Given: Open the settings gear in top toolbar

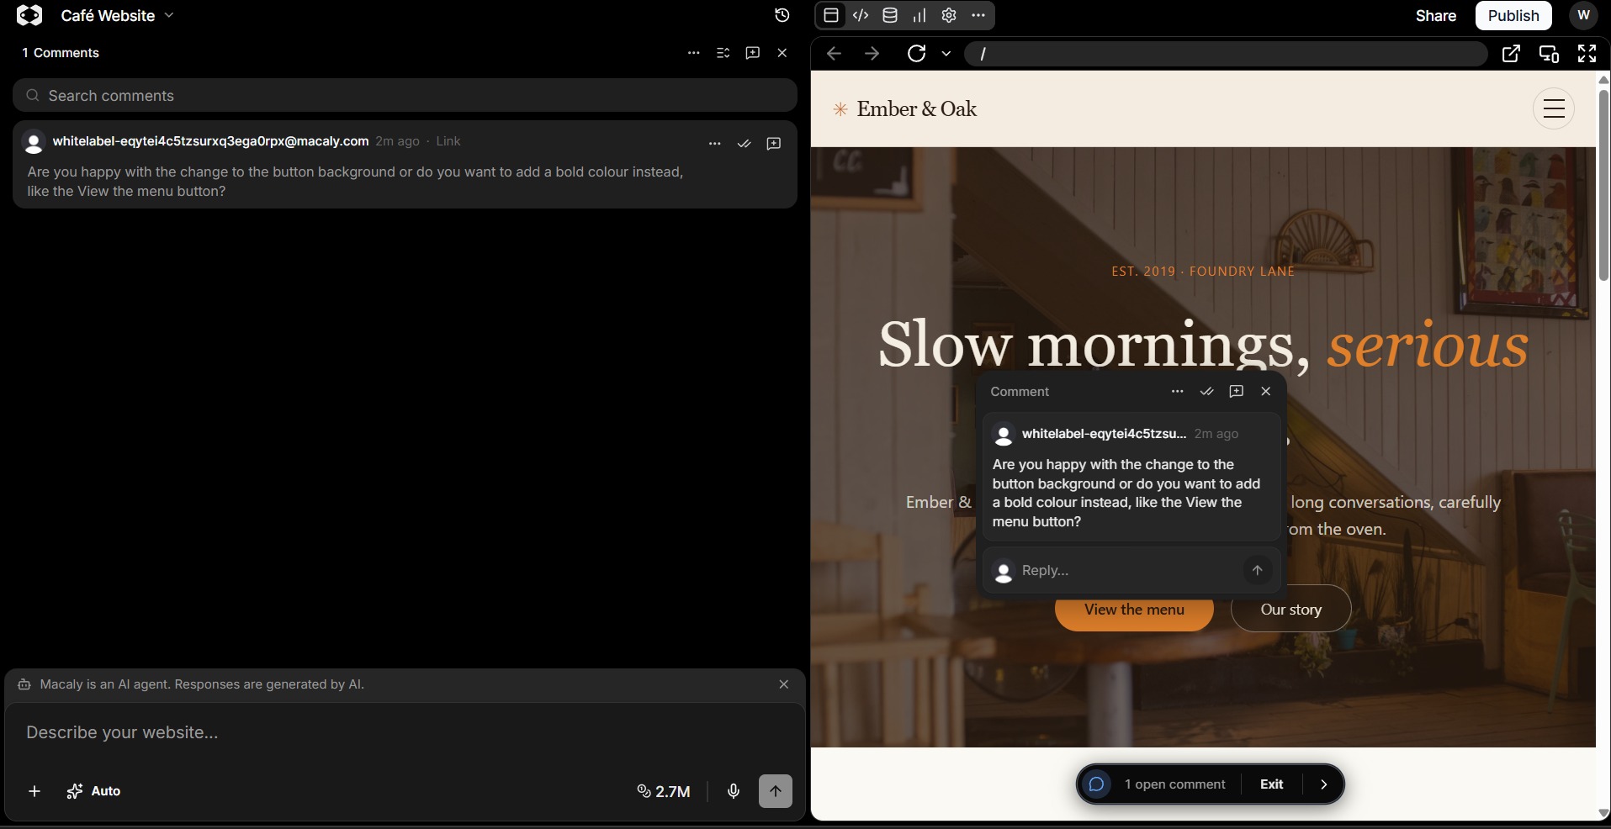Looking at the screenshot, I should pos(949,15).
